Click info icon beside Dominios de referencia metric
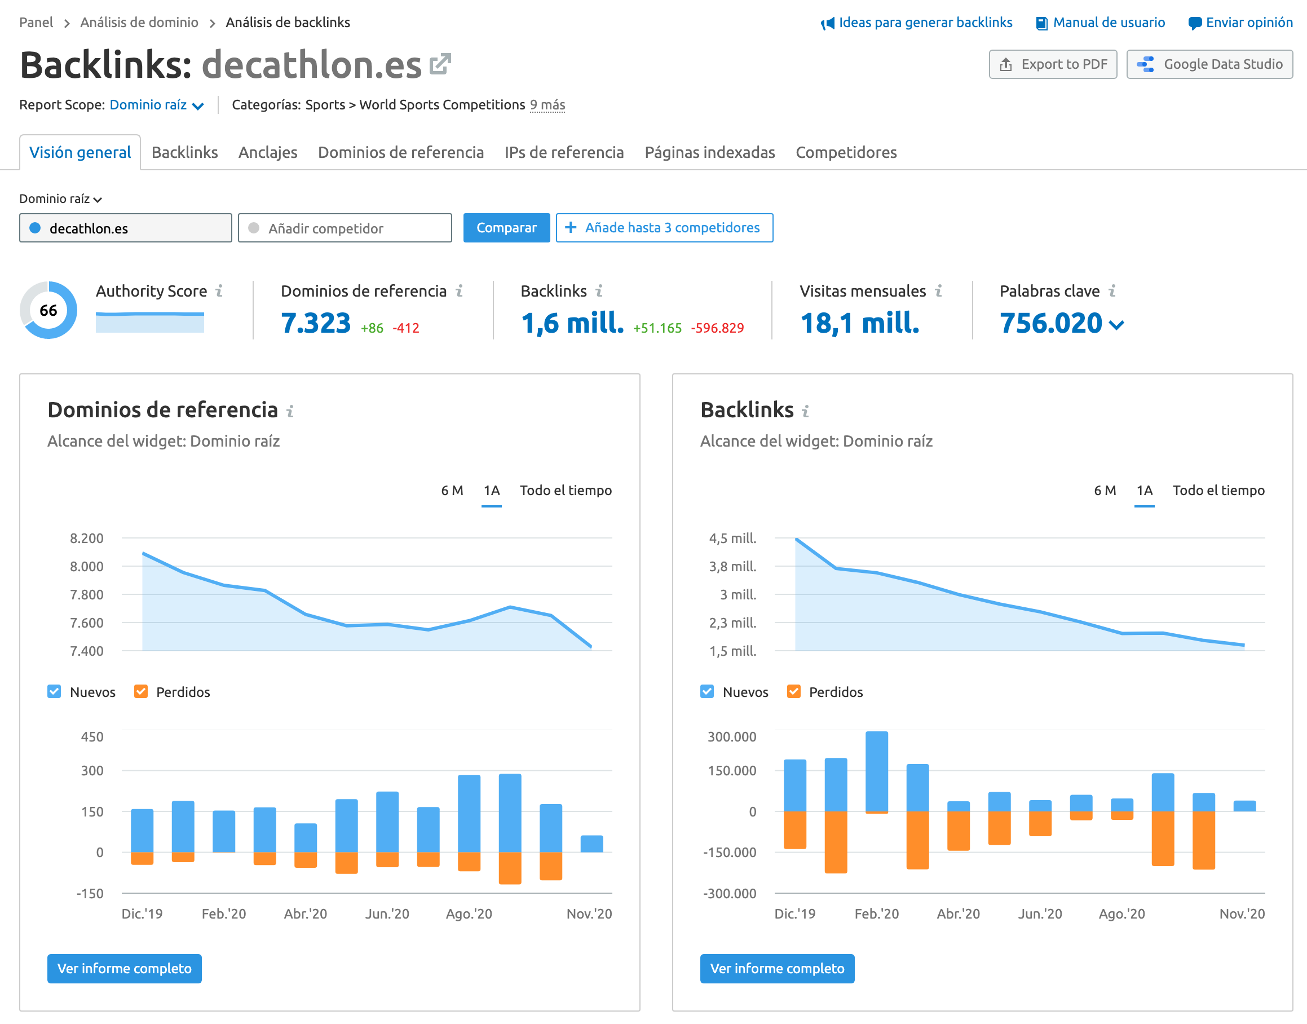The image size is (1307, 1024). coord(459,291)
